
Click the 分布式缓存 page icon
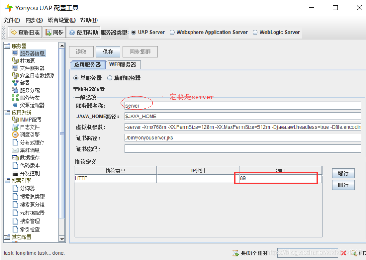click(15, 142)
